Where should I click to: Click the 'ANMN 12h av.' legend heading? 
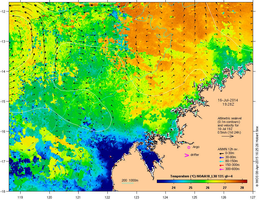pos(228,149)
